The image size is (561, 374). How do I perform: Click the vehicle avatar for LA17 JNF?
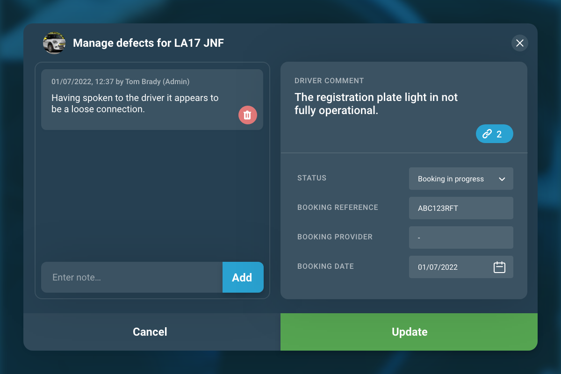click(x=54, y=43)
